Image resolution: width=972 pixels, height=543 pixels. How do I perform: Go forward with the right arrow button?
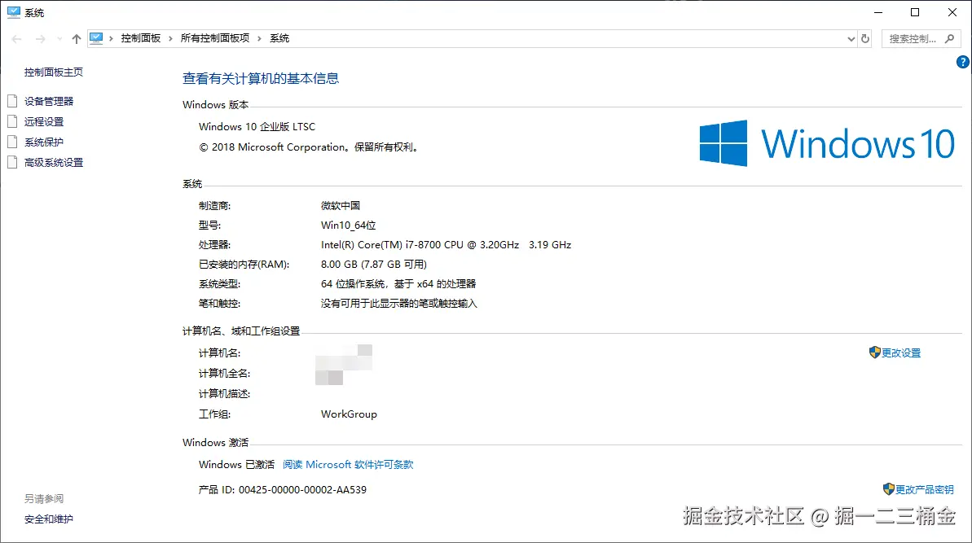coord(40,38)
